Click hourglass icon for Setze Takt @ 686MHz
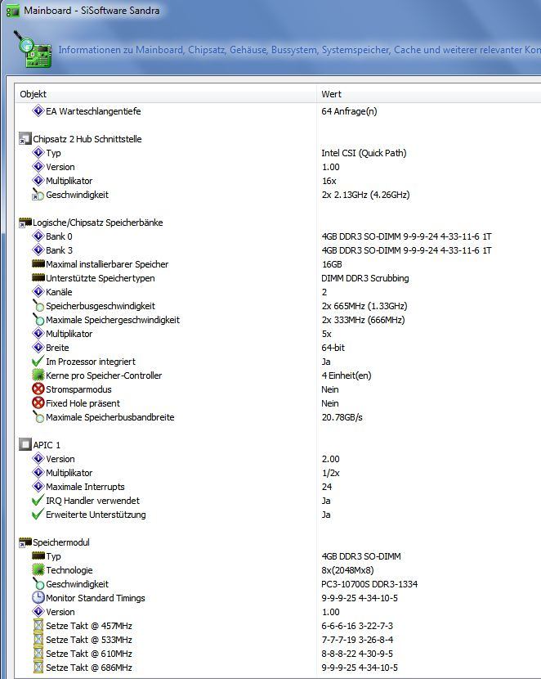This screenshot has width=541, height=679. tap(38, 668)
